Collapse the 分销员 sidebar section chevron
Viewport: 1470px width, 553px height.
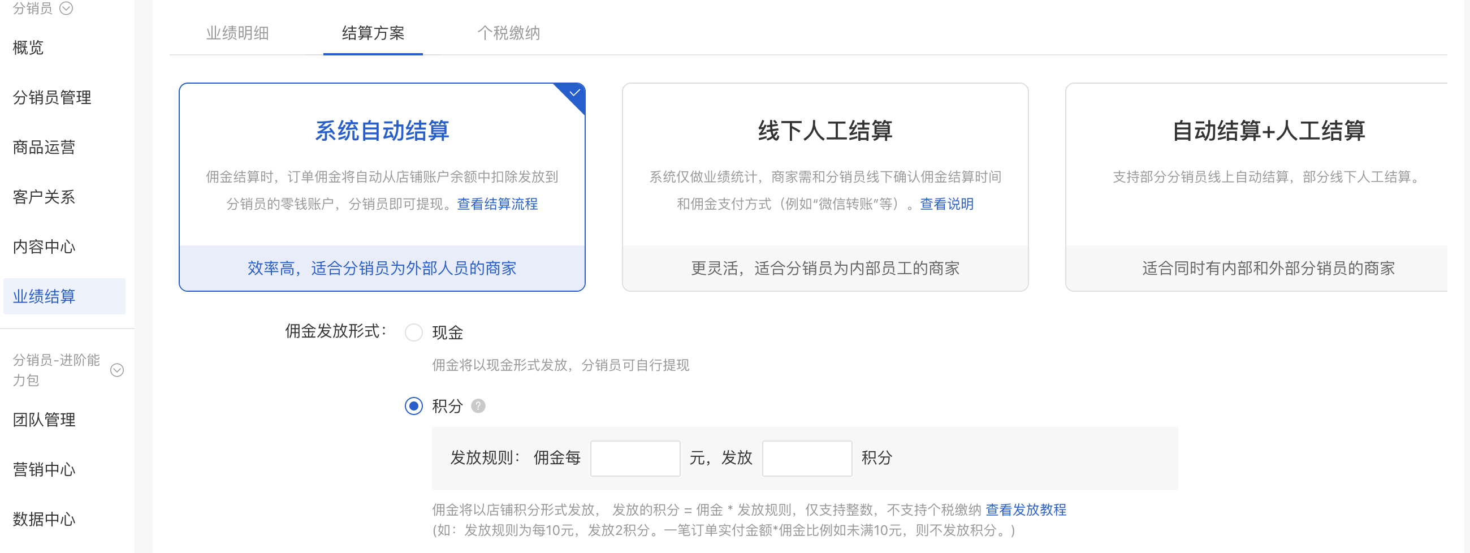pos(66,8)
